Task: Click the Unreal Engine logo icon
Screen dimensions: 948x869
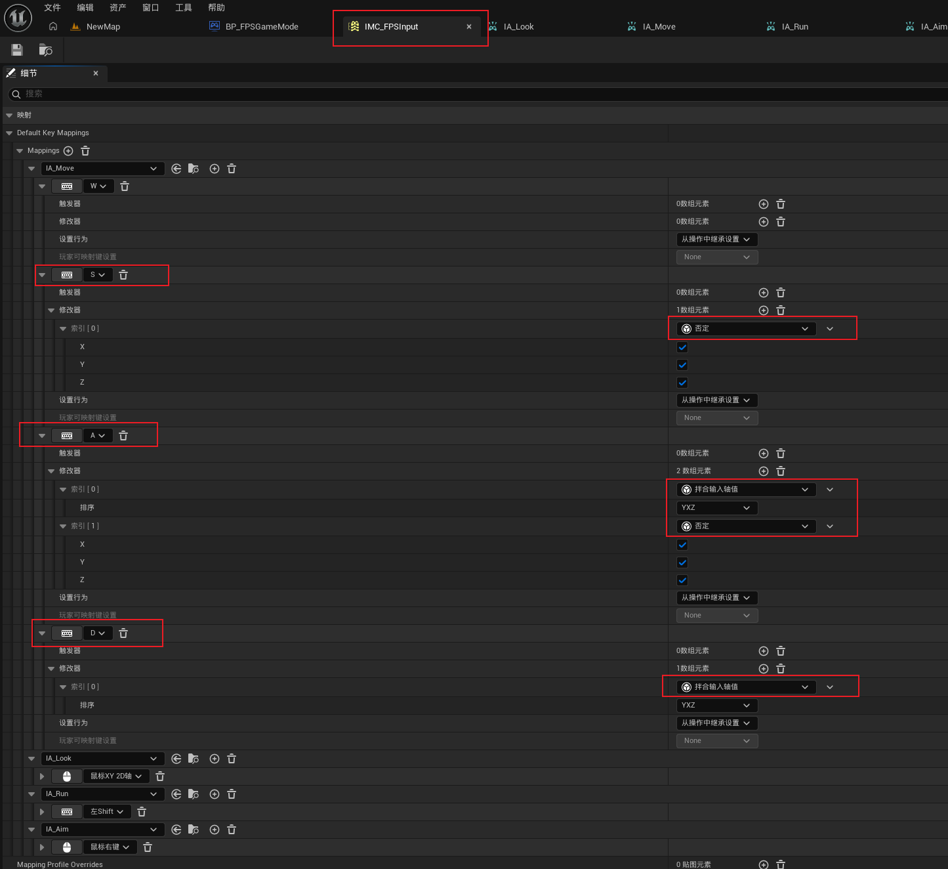Action: click(18, 18)
